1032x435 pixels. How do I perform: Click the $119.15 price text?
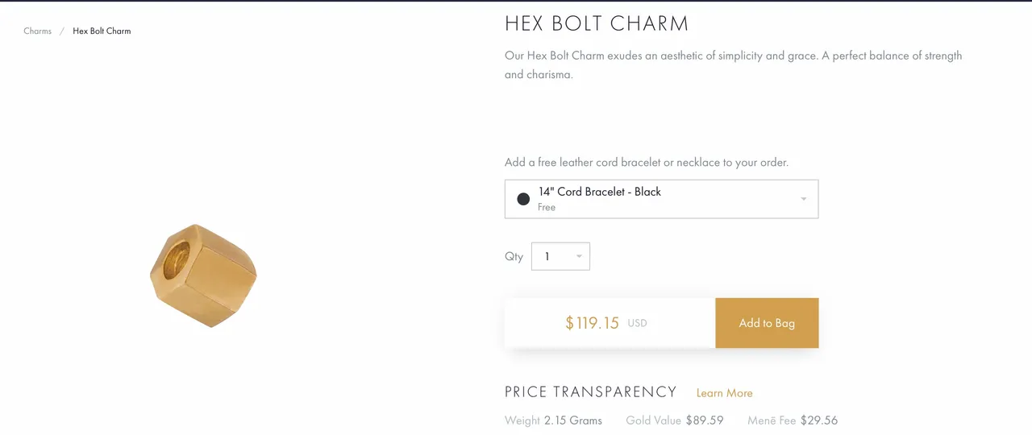pyautogui.click(x=592, y=323)
